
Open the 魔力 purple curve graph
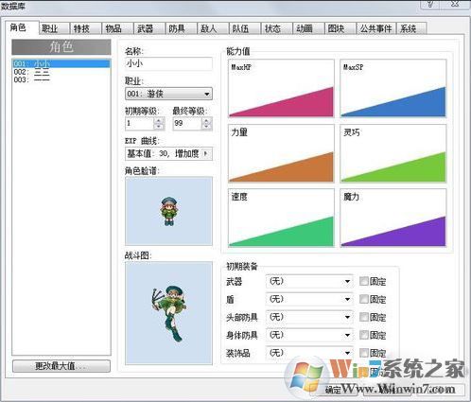393,218
